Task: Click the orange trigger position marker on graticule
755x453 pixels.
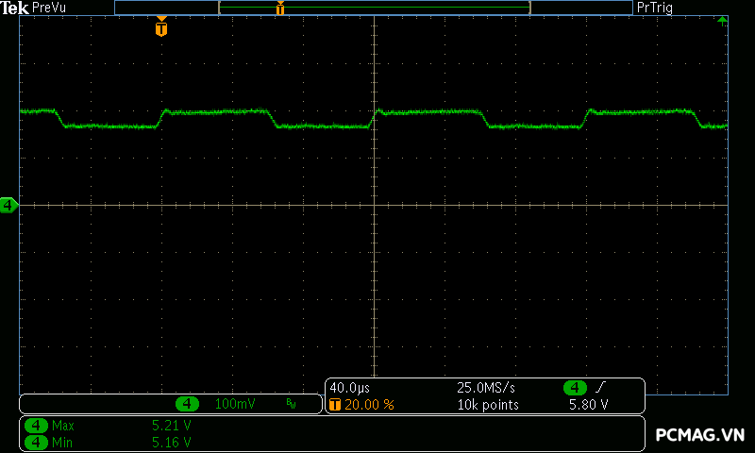Action: pyautogui.click(x=161, y=27)
